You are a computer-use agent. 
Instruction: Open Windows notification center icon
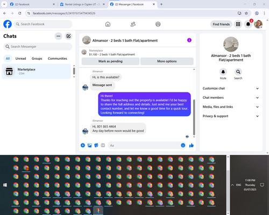coord(262,185)
